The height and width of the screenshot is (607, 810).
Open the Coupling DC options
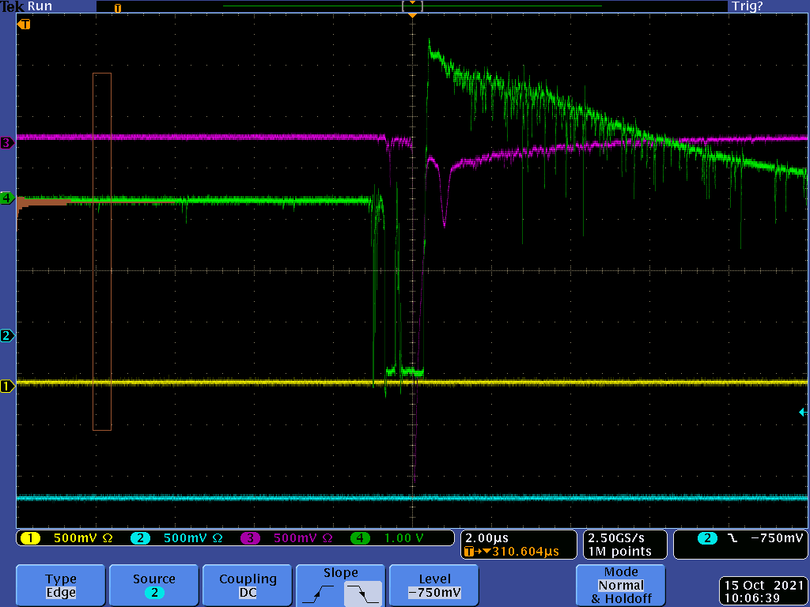coord(248,586)
